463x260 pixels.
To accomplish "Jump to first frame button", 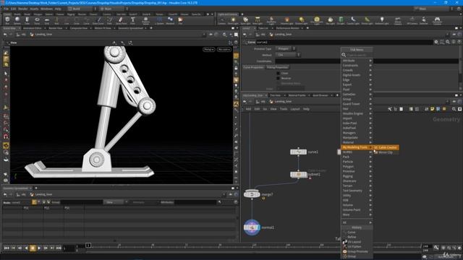I will pyautogui.click(x=7, y=248).
